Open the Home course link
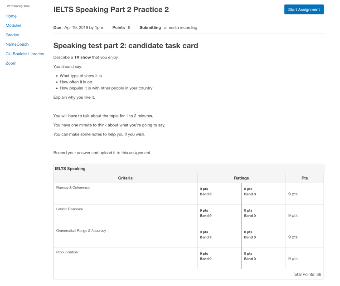 pos(11,16)
